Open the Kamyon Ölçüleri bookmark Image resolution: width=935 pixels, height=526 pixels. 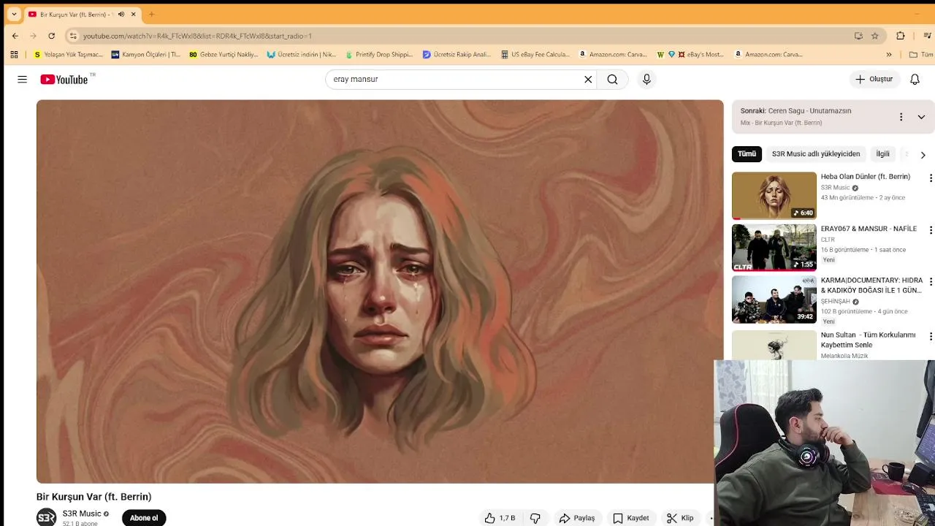point(145,54)
